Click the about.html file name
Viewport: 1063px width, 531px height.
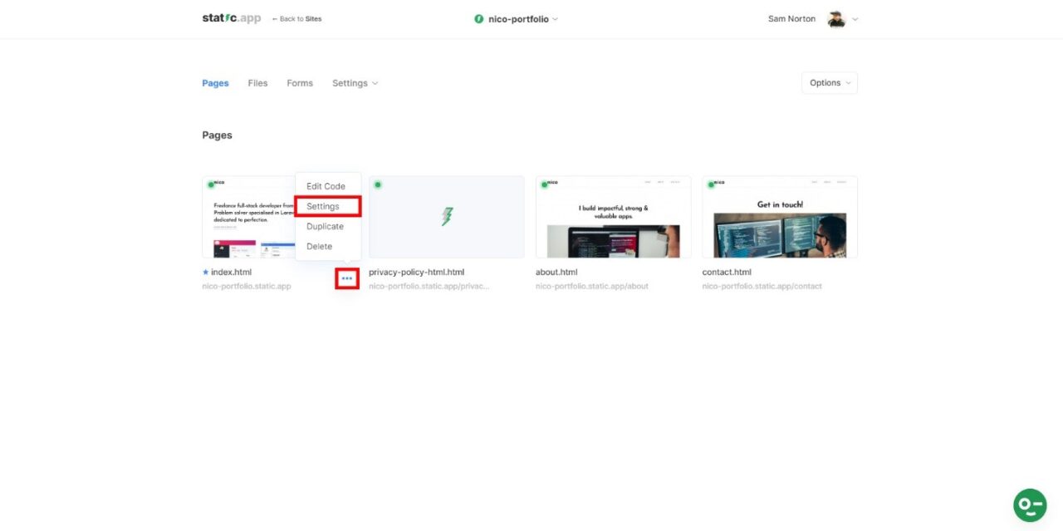tap(556, 272)
